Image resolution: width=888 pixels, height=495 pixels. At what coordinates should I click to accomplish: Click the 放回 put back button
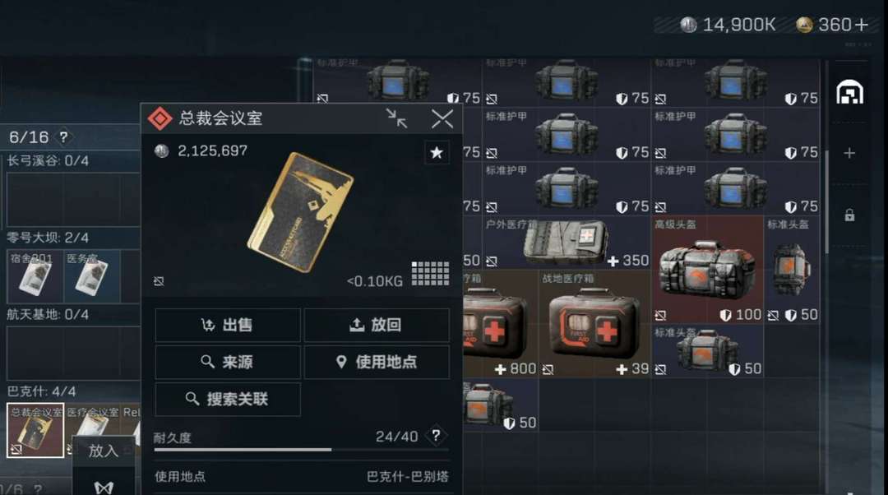[377, 325]
